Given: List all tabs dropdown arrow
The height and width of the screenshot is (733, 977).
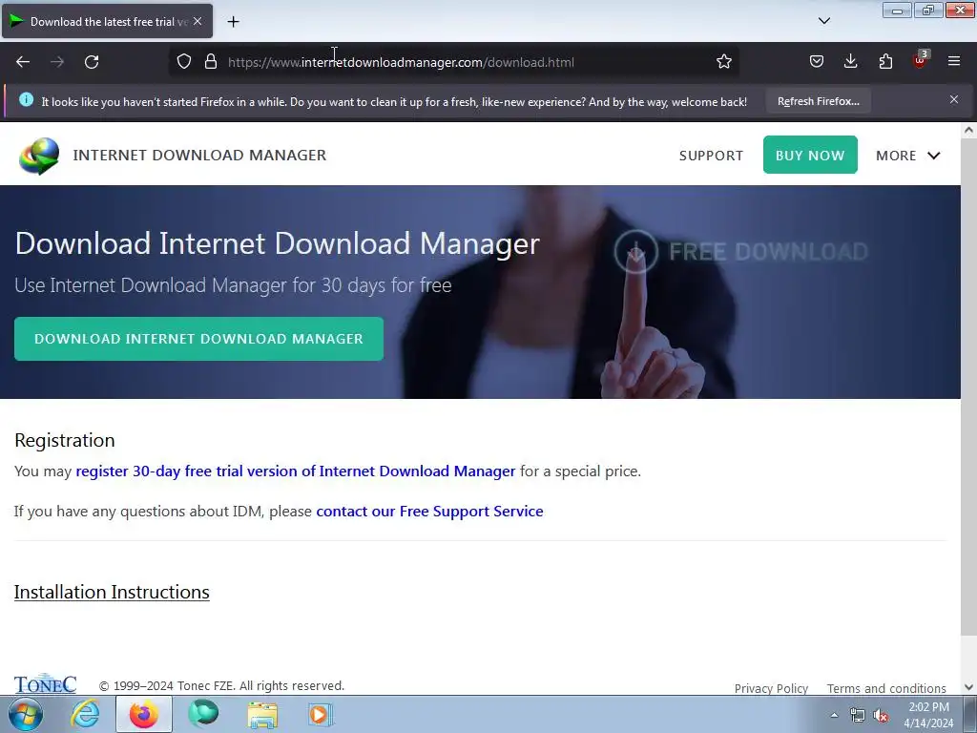Looking at the screenshot, I should (823, 21).
